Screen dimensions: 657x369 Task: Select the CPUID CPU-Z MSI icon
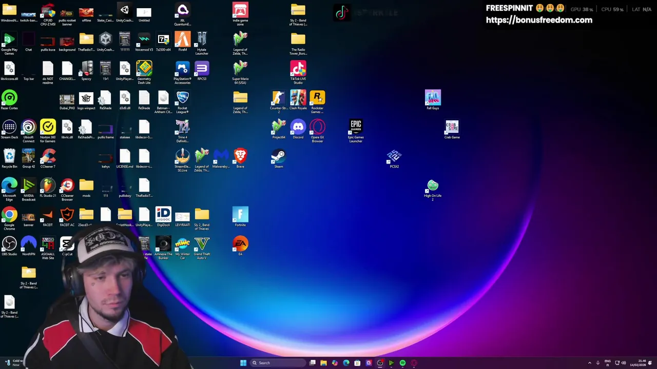point(48,14)
